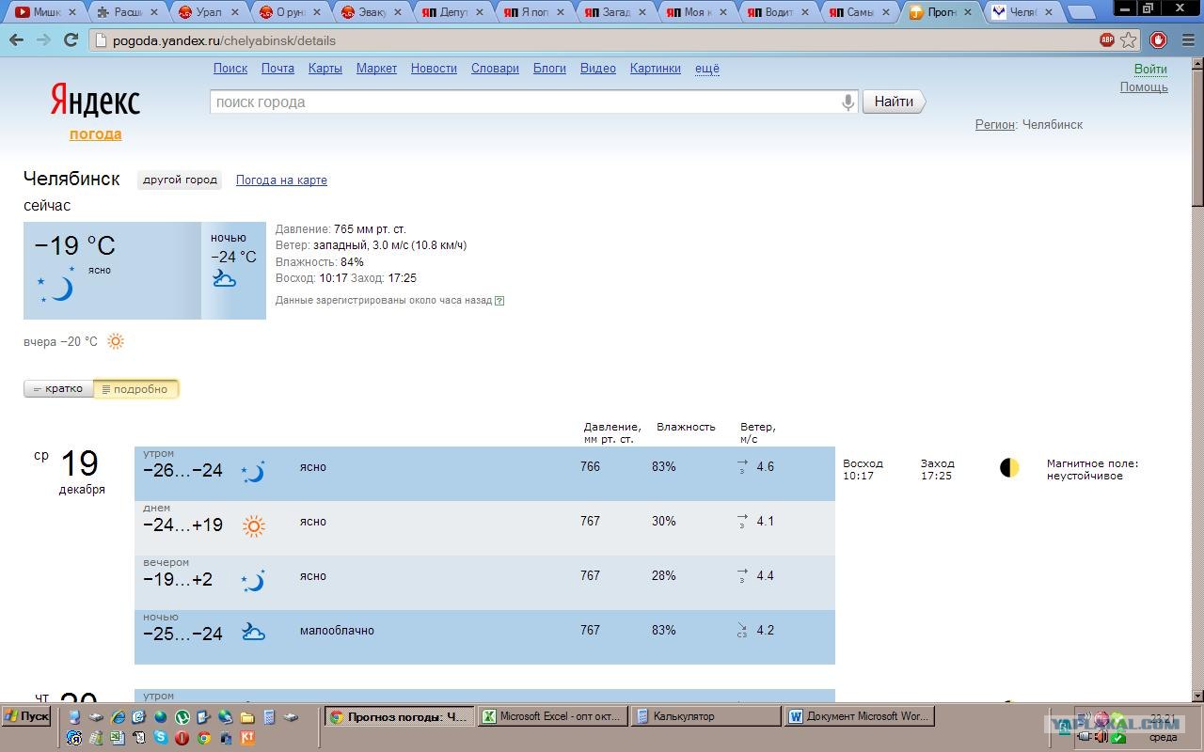
Task: Select the подробно forecast view
Action: 135,389
